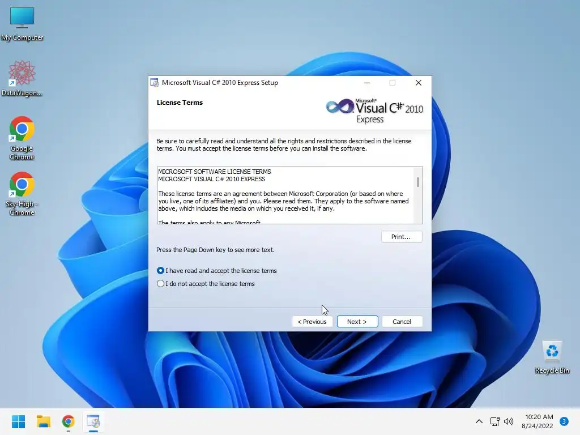Minimize the Visual C# Setup window
The image size is (580, 435).
coord(367,83)
